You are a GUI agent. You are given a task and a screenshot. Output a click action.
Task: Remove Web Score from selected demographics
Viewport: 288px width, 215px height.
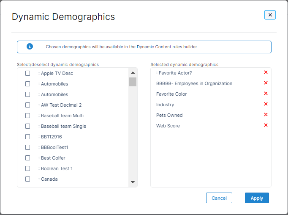(266, 125)
